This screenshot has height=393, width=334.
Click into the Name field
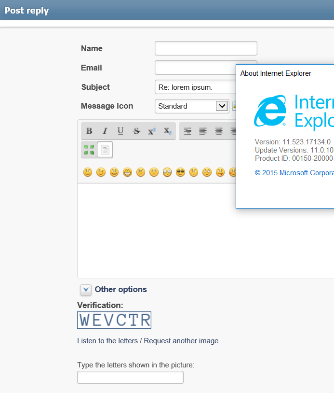pyautogui.click(x=206, y=48)
